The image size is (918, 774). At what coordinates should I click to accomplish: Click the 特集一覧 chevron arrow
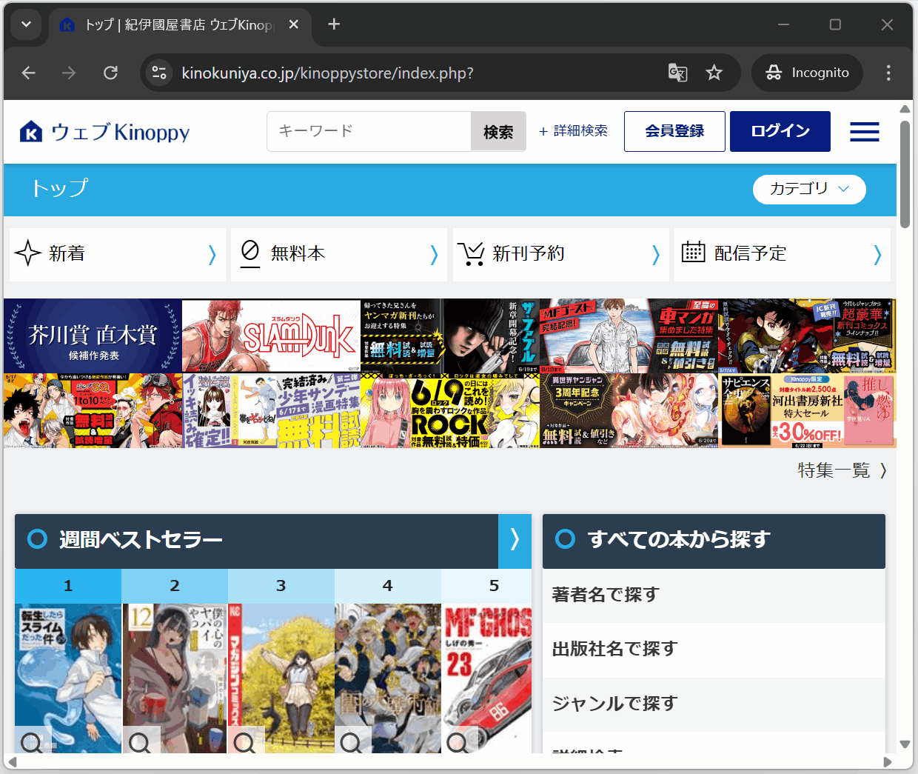883,471
